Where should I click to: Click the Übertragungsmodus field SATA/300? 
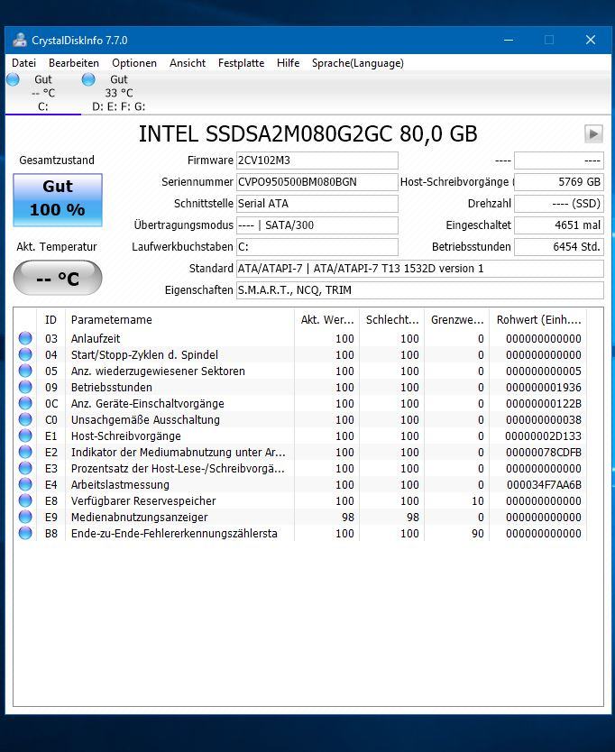(x=317, y=225)
